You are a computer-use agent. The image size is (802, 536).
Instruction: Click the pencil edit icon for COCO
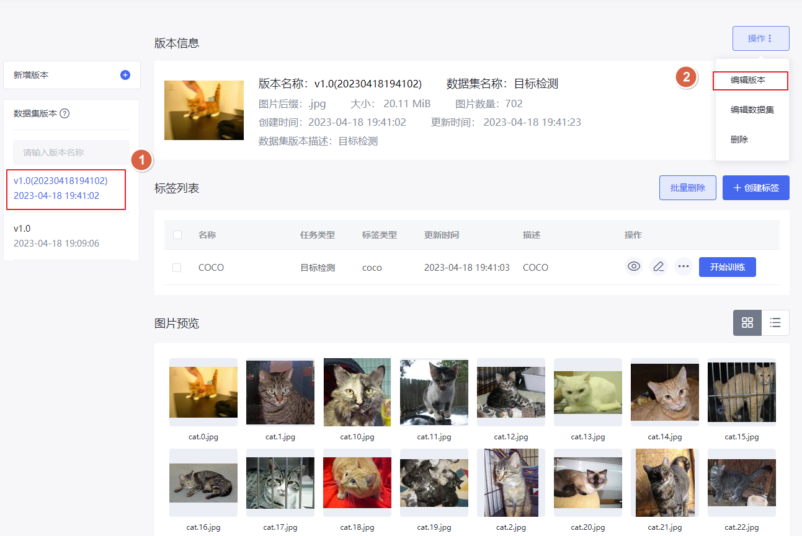pos(658,267)
